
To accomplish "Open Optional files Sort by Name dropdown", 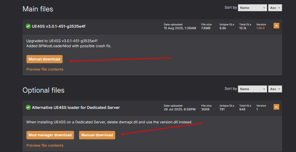I will pyautogui.click(x=252, y=89).
